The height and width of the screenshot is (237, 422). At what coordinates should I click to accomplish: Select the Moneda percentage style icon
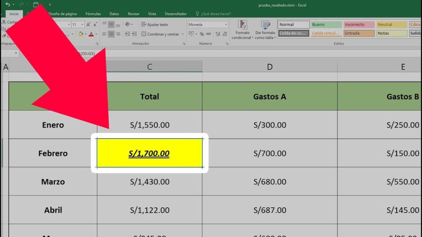pyautogui.click(x=202, y=34)
